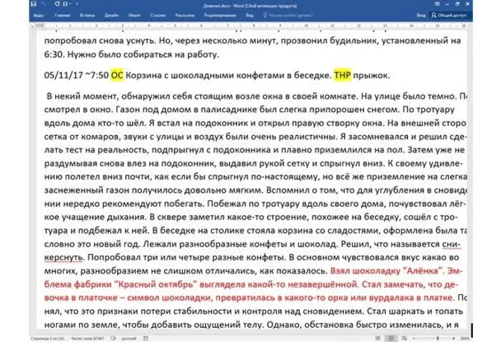Click the '6:30' time in first paragraph
Screen dimensions: 487x342
click(54, 54)
